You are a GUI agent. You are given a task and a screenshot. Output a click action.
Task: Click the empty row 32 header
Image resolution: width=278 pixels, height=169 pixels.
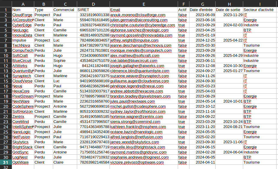tap(6, 167)
